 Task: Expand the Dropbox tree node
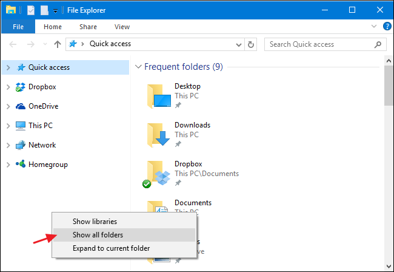pos(8,87)
